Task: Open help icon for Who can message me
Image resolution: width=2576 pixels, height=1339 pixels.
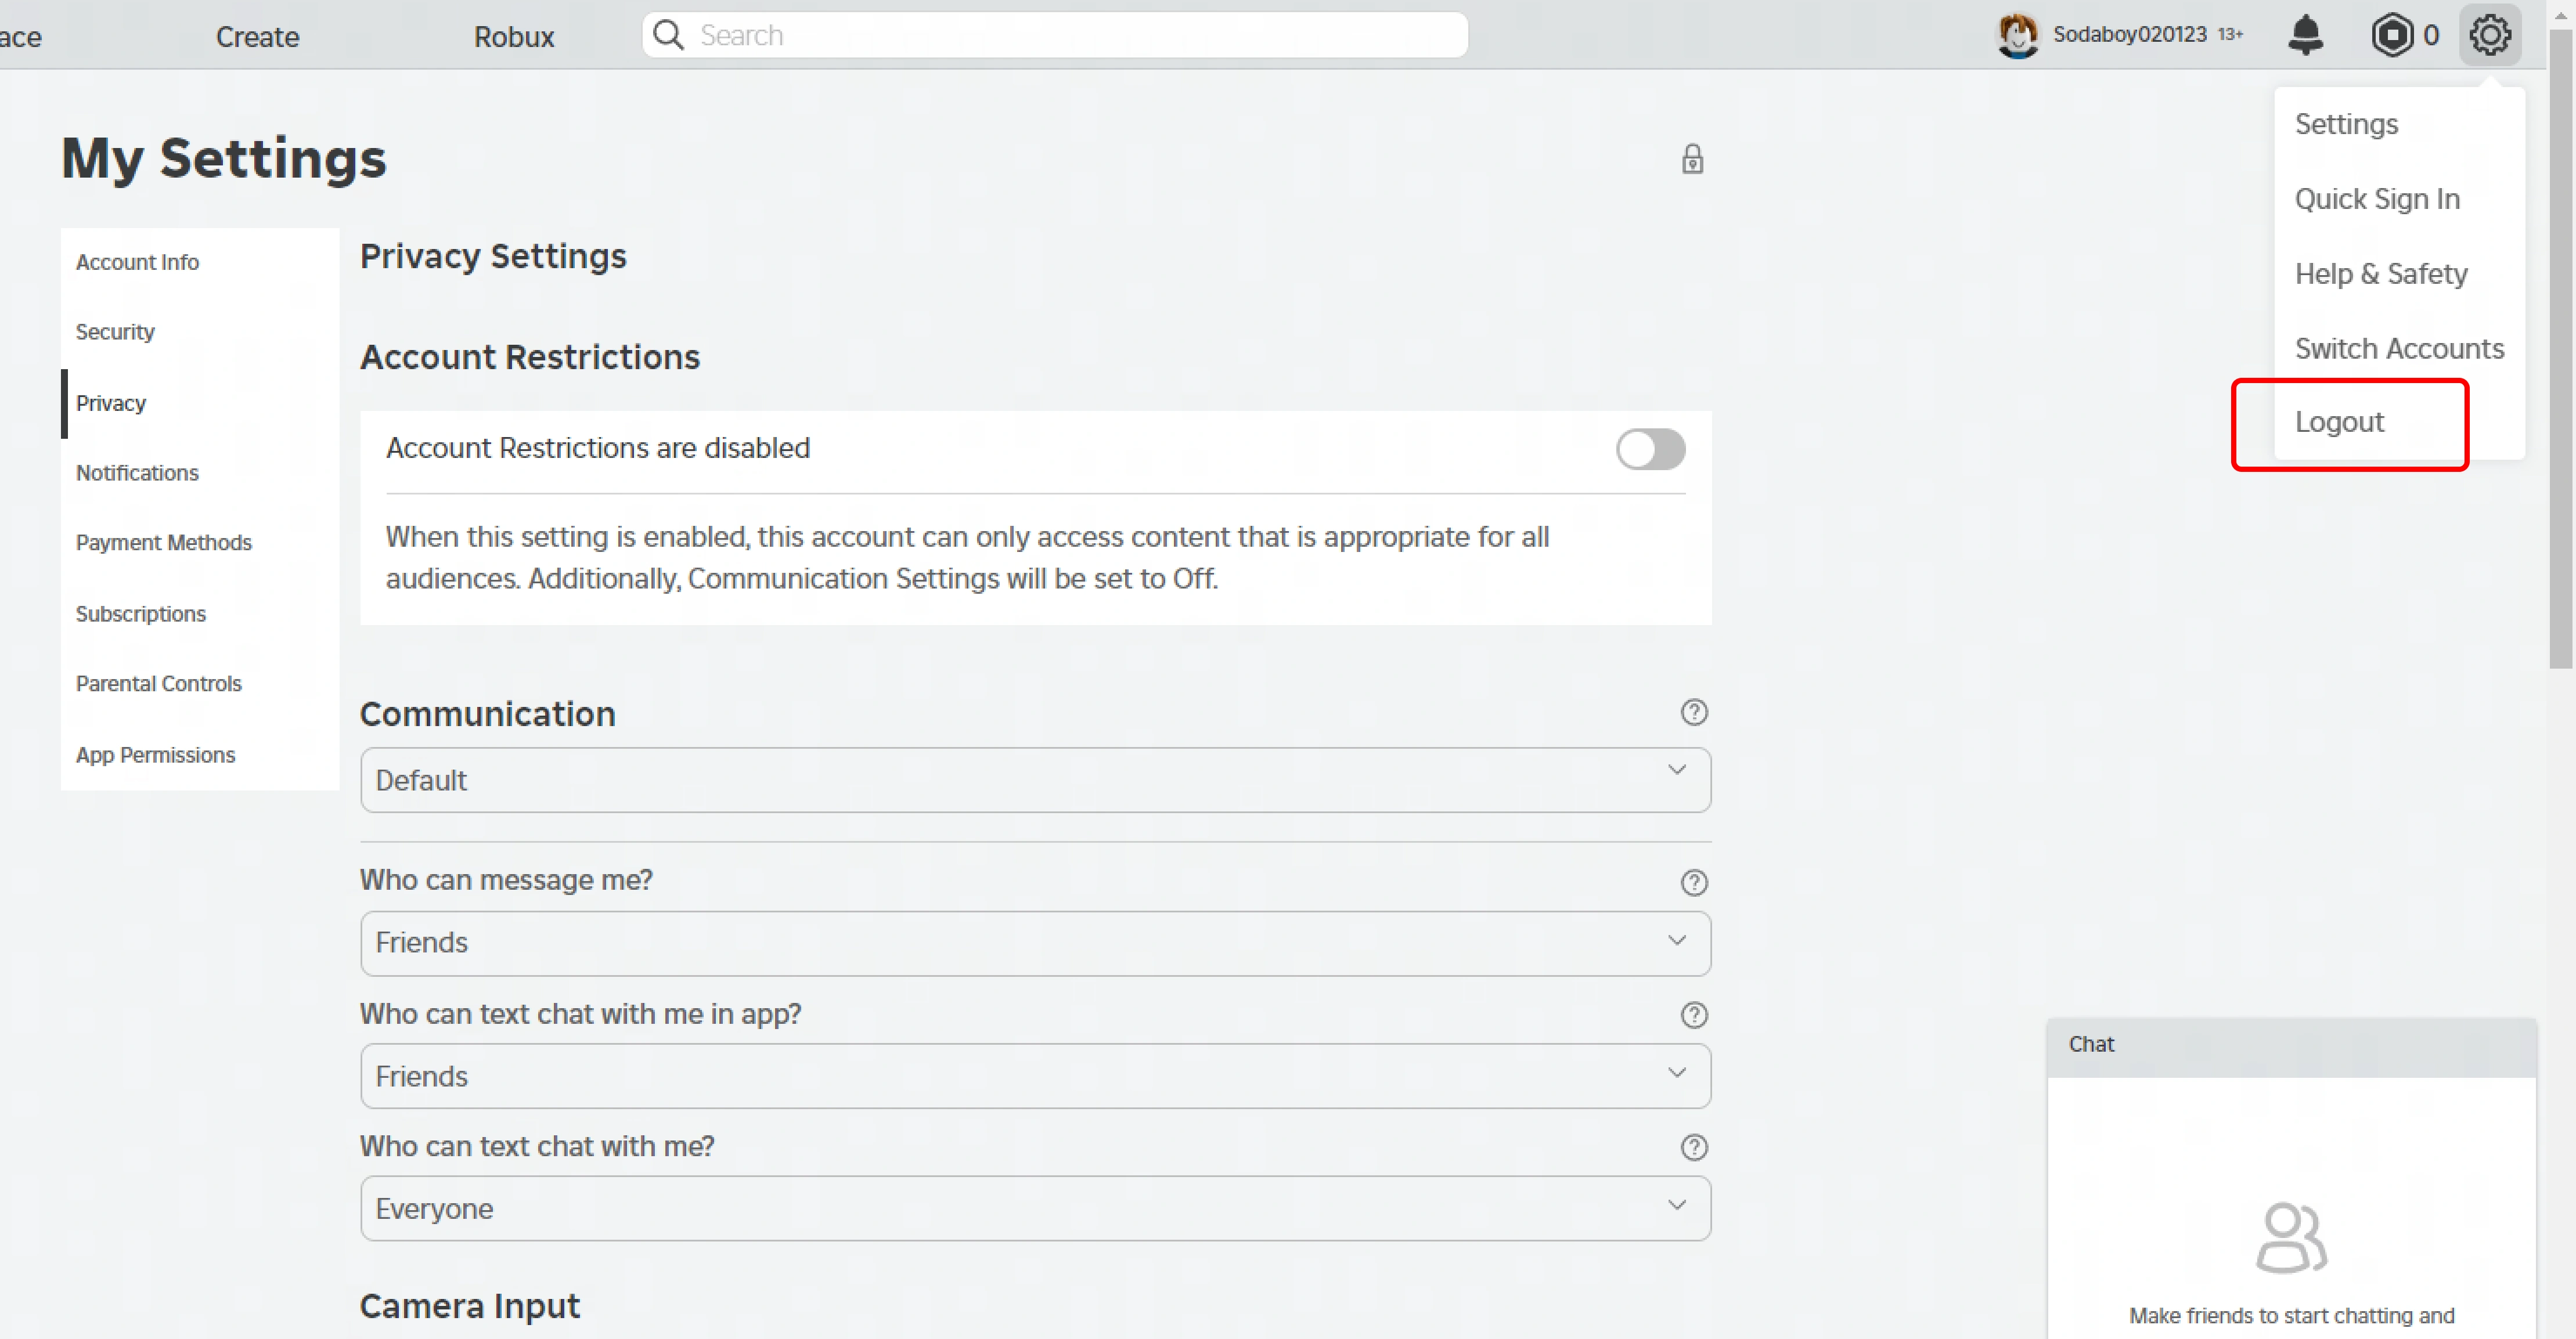Action: 1693,882
